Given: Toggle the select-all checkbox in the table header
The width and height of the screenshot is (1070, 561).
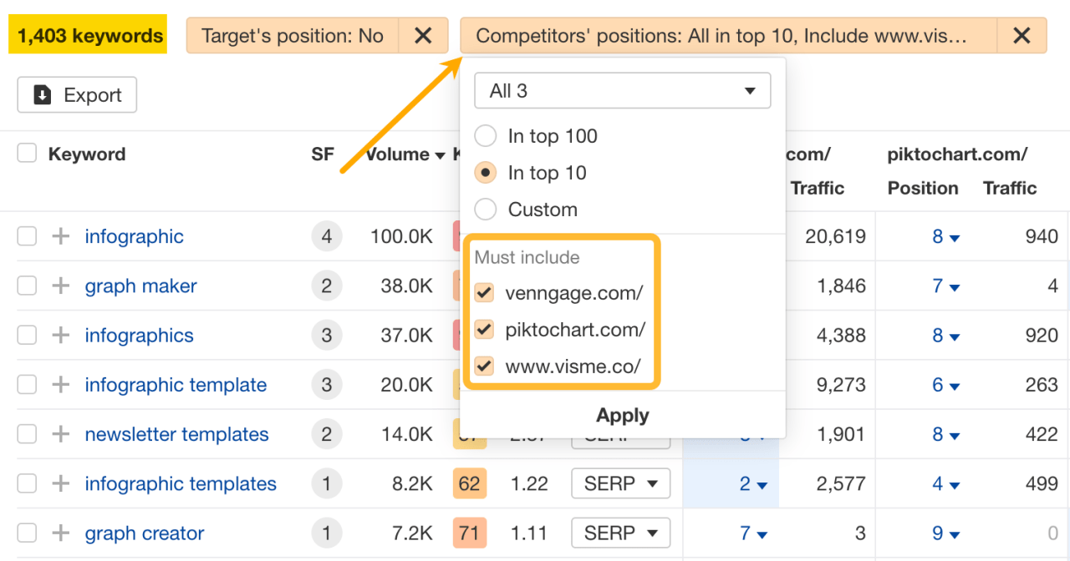Looking at the screenshot, I should click(x=26, y=153).
